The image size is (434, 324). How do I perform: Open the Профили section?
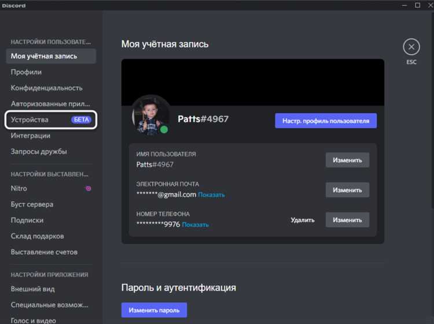click(51, 72)
